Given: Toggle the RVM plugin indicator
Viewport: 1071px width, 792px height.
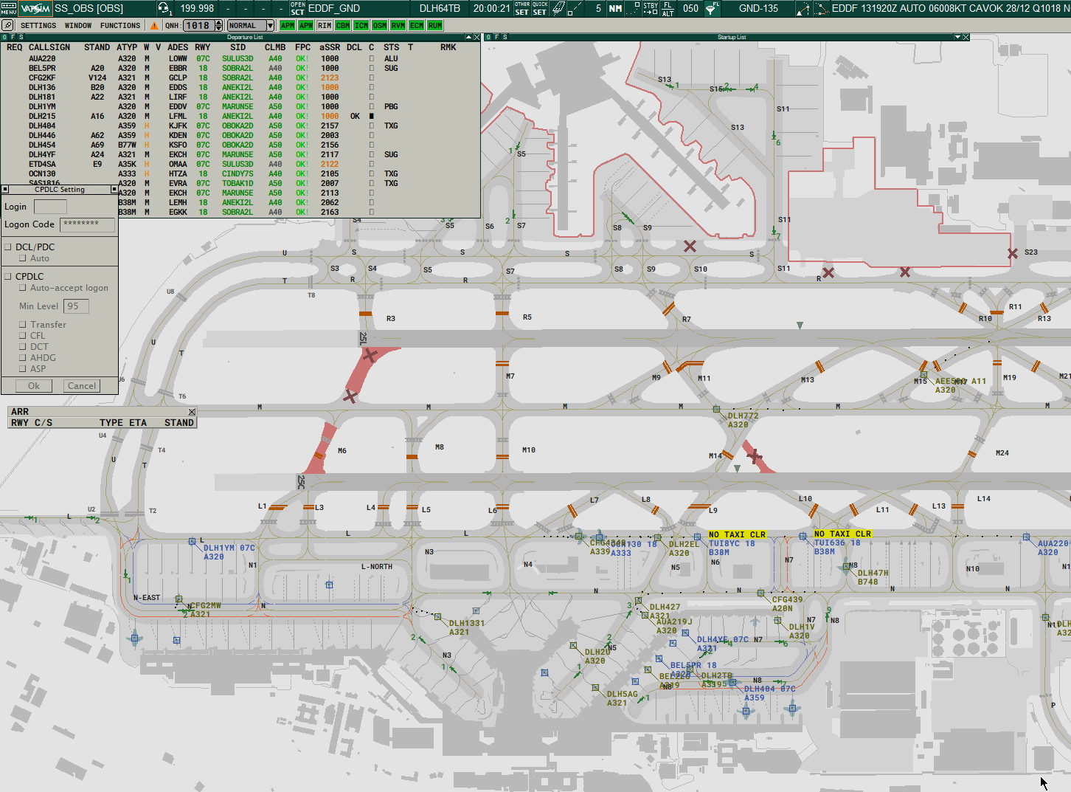Looking at the screenshot, I should pyautogui.click(x=398, y=25).
